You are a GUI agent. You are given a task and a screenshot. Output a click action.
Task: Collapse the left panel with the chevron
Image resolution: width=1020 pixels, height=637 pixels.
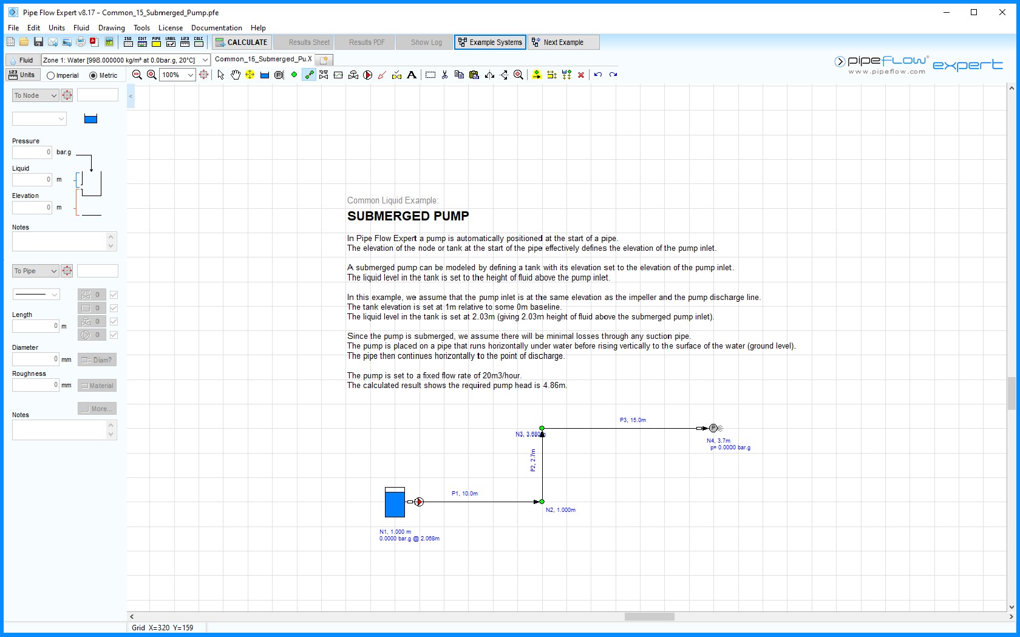pyautogui.click(x=131, y=96)
